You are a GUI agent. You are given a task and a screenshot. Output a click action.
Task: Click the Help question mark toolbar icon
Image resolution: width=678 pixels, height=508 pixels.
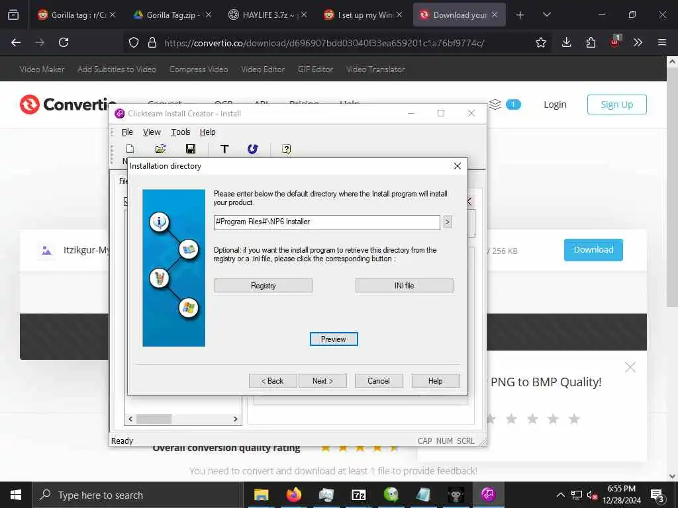click(x=286, y=149)
